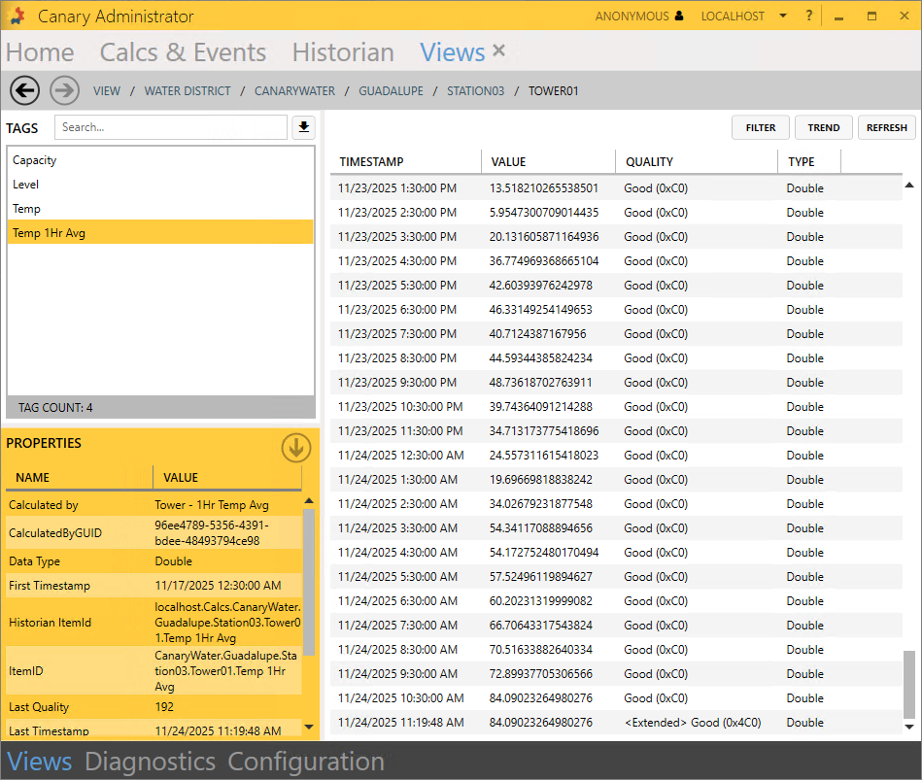Click the Anonymous user icon
Screen dimensions: 922x780
[x=678, y=17]
